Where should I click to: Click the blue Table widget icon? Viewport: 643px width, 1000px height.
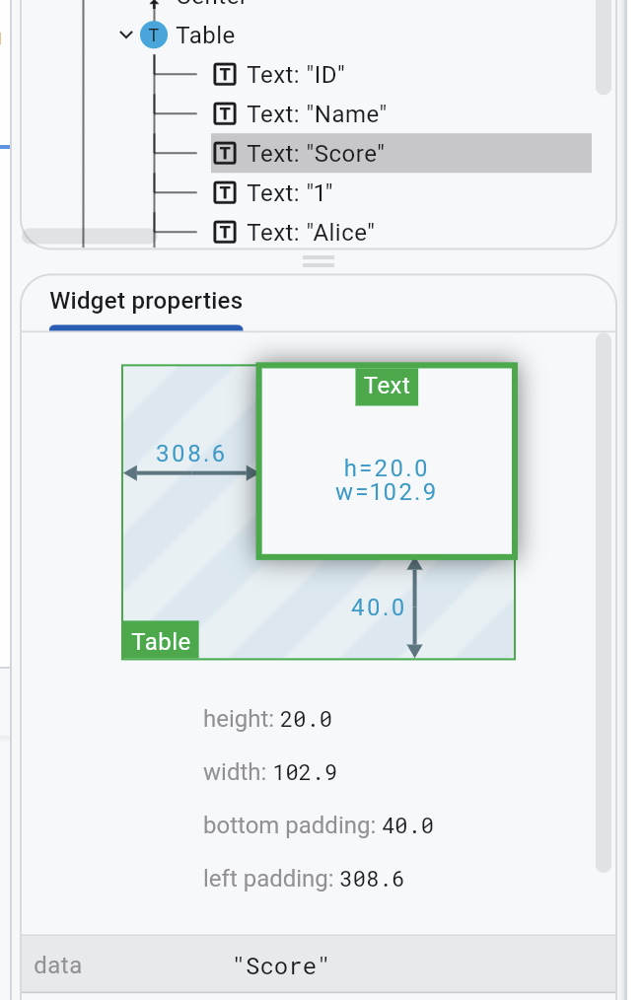tap(154, 36)
